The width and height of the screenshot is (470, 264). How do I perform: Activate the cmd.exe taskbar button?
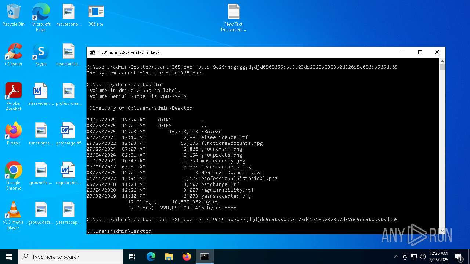coord(205,257)
